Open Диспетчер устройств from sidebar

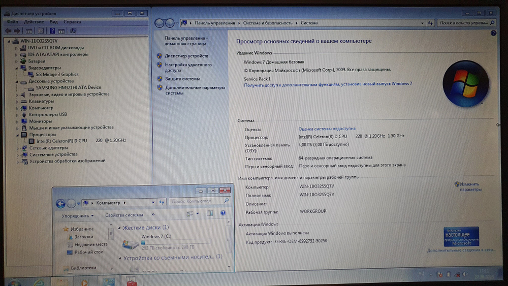(186, 56)
